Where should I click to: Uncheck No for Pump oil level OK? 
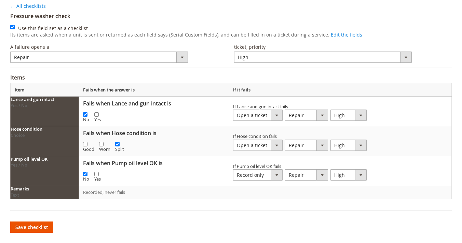(x=85, y=174)
